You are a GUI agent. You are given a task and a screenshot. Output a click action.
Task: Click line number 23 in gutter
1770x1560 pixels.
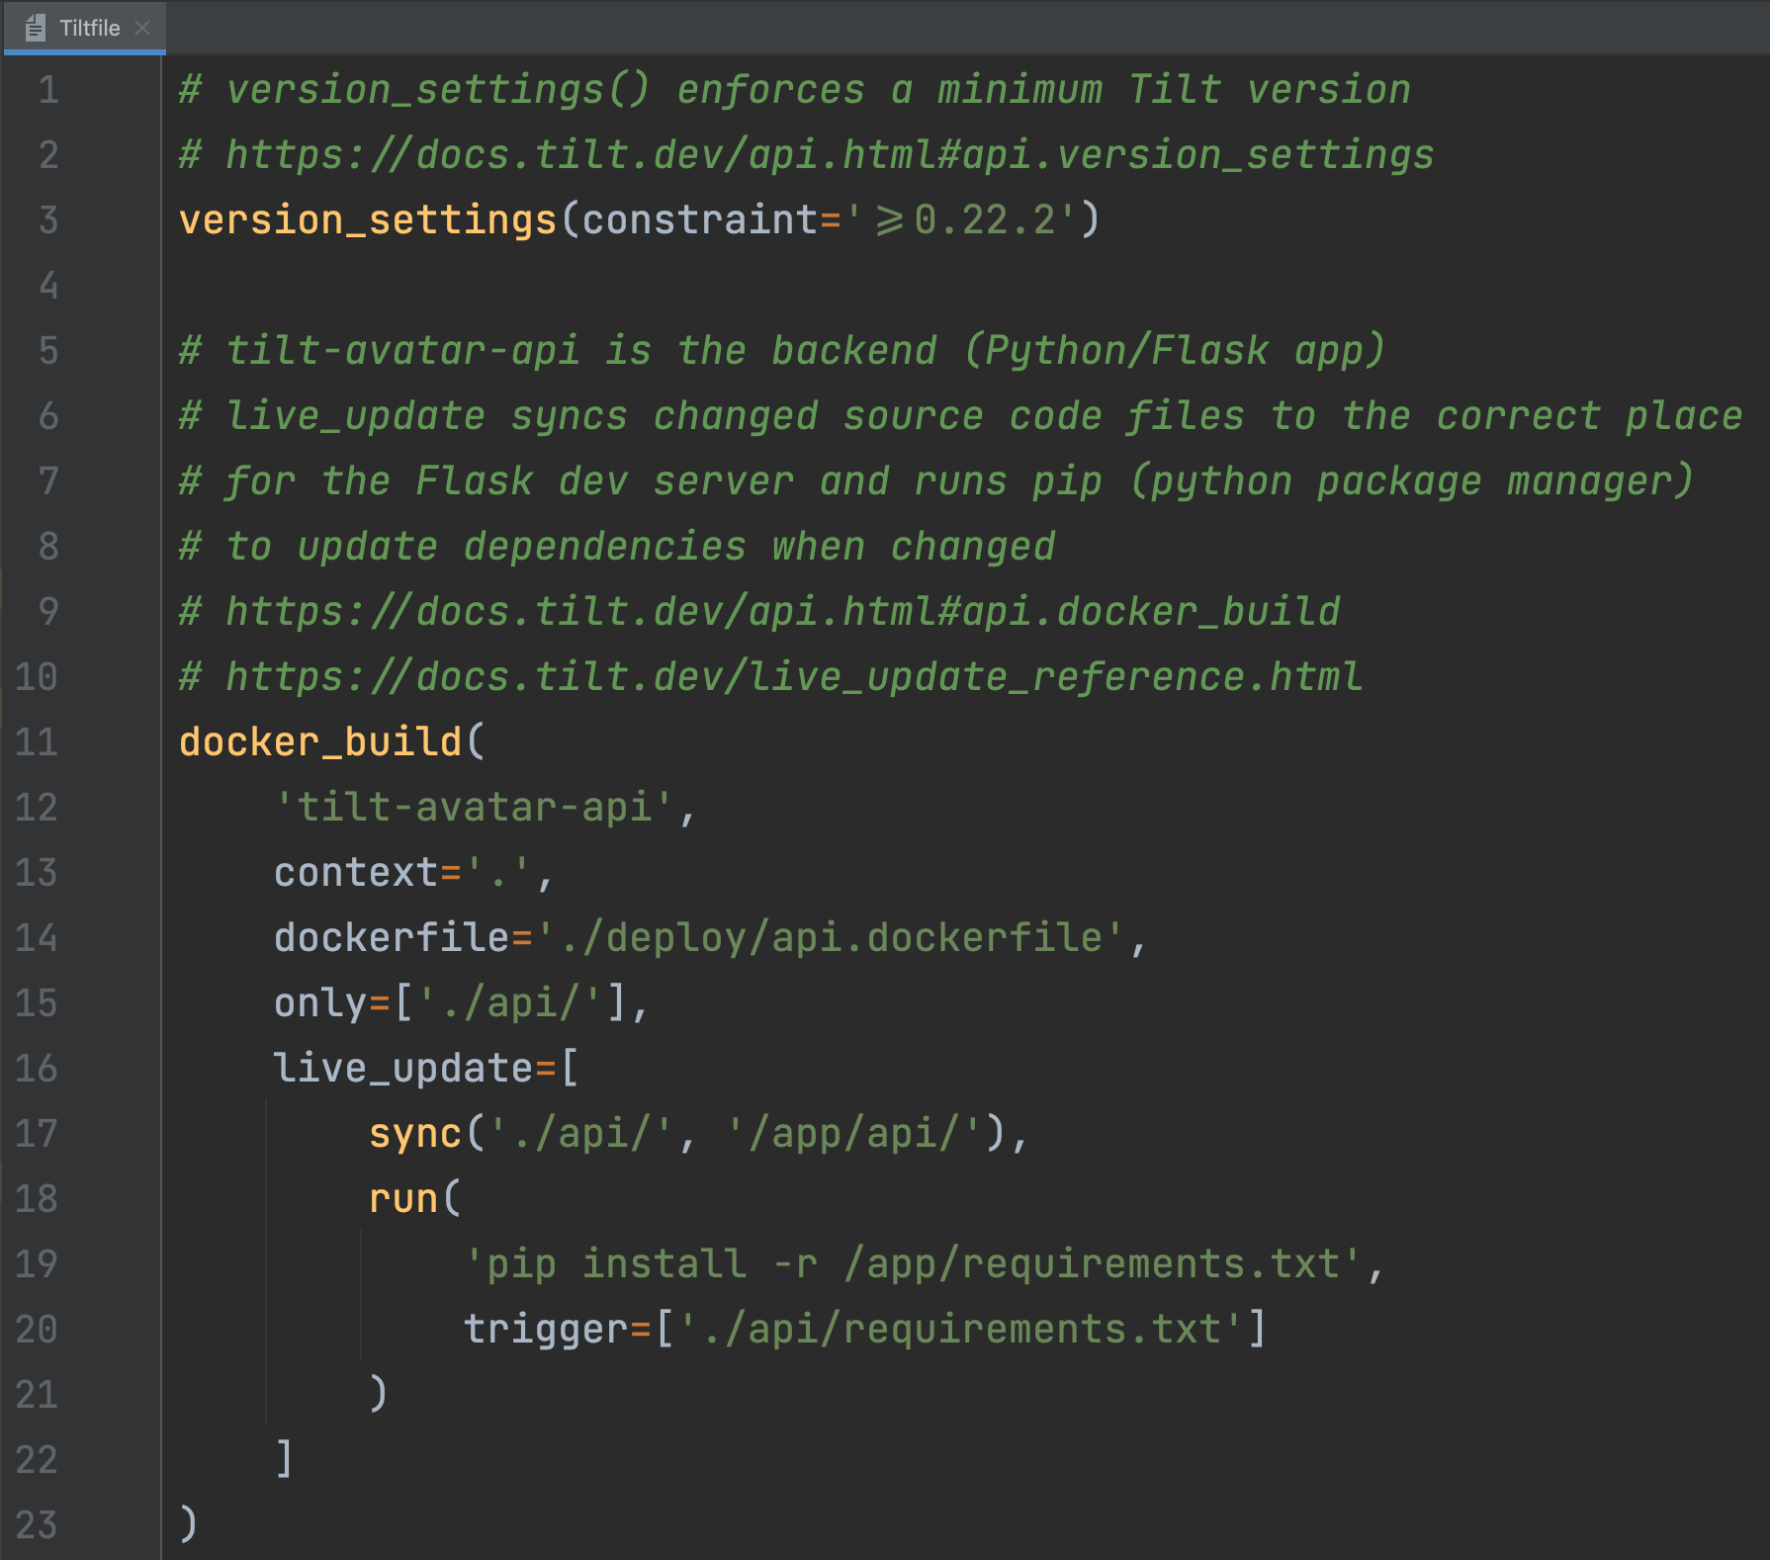[x=37, y=1525]
